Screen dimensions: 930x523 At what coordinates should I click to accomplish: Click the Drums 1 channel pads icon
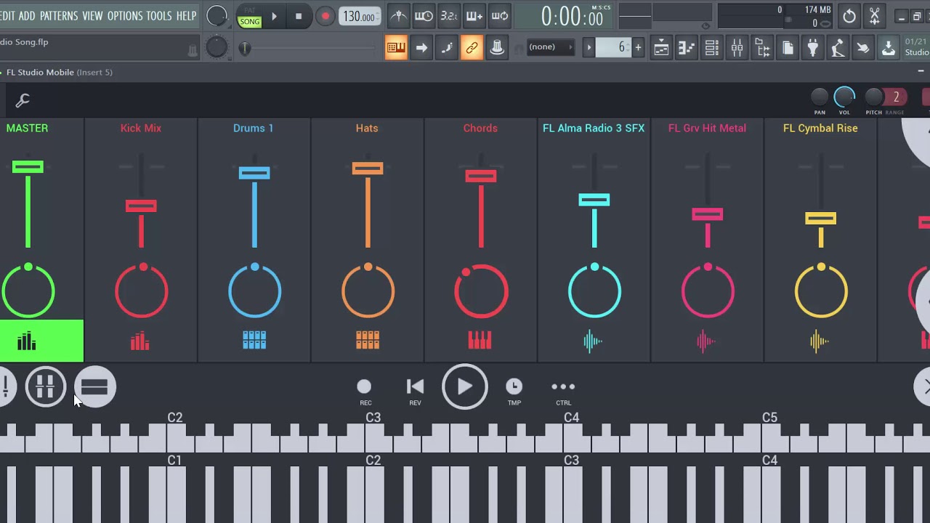[x=254, y=341]
